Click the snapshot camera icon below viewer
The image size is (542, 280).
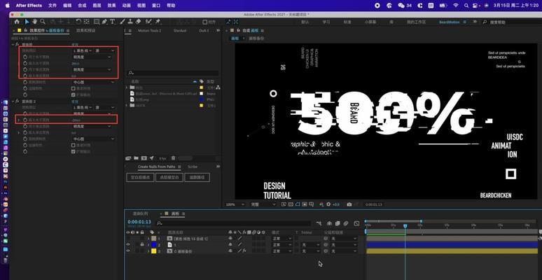(x=349, y=204)
